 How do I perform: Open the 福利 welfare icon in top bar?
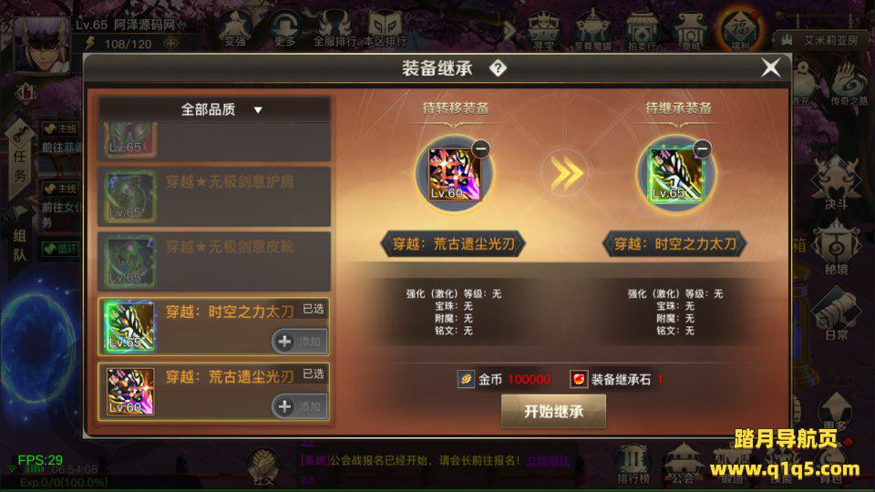pos(740,29)
